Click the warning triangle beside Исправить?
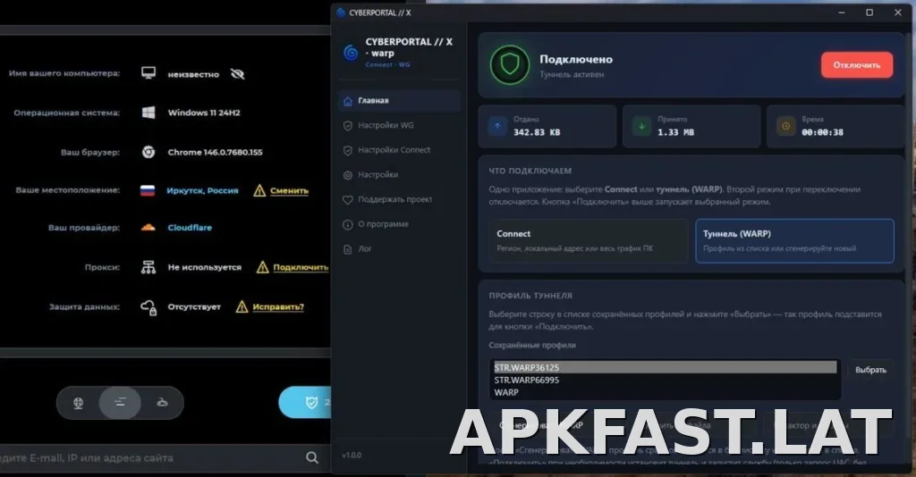Screen dimensions: 916x477 point(242,306)
